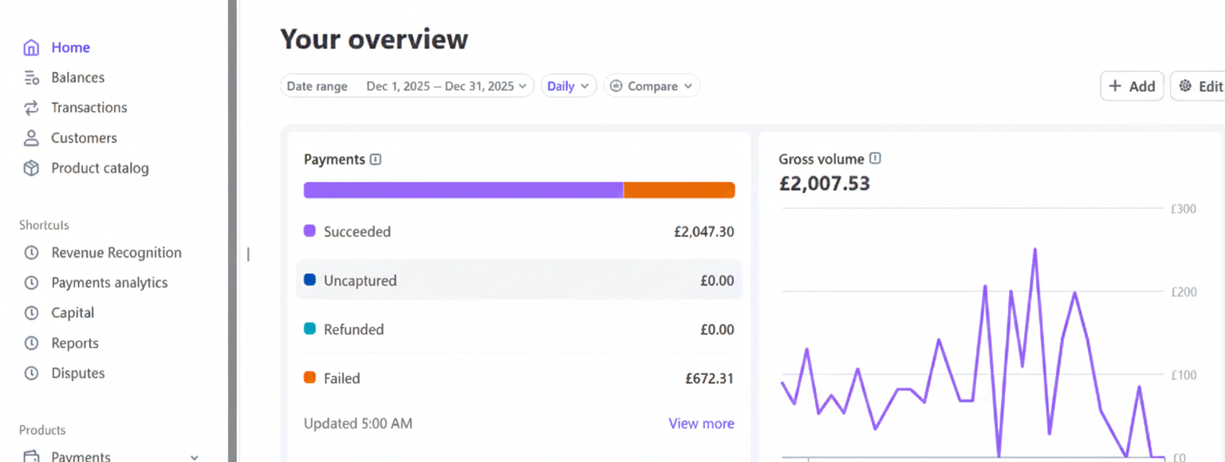1225x462 pixels.
Task: Click the Updated 5:00 AM text
Action: tap(358, 424)
